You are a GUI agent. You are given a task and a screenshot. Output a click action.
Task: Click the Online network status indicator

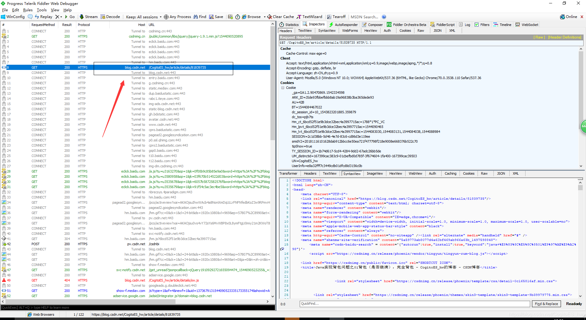click(x=569, y=17)
